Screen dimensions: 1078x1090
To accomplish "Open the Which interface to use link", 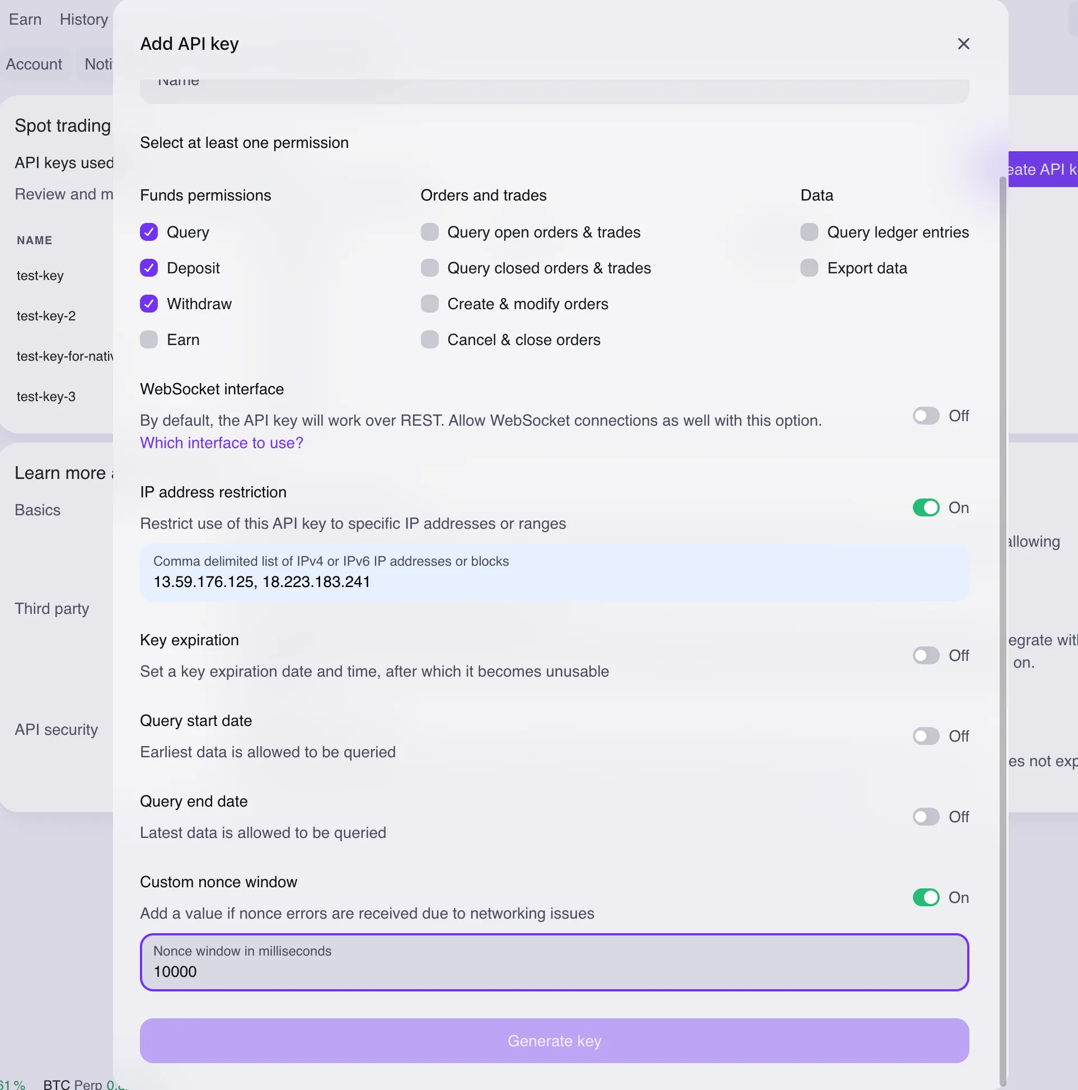I will coord(222,443).
